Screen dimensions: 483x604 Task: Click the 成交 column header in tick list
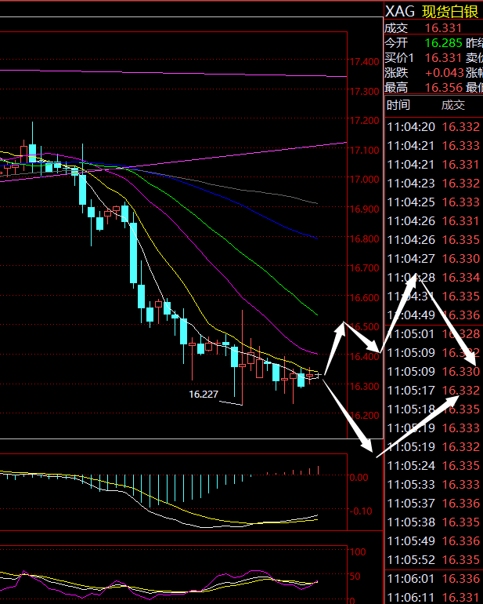452,105
